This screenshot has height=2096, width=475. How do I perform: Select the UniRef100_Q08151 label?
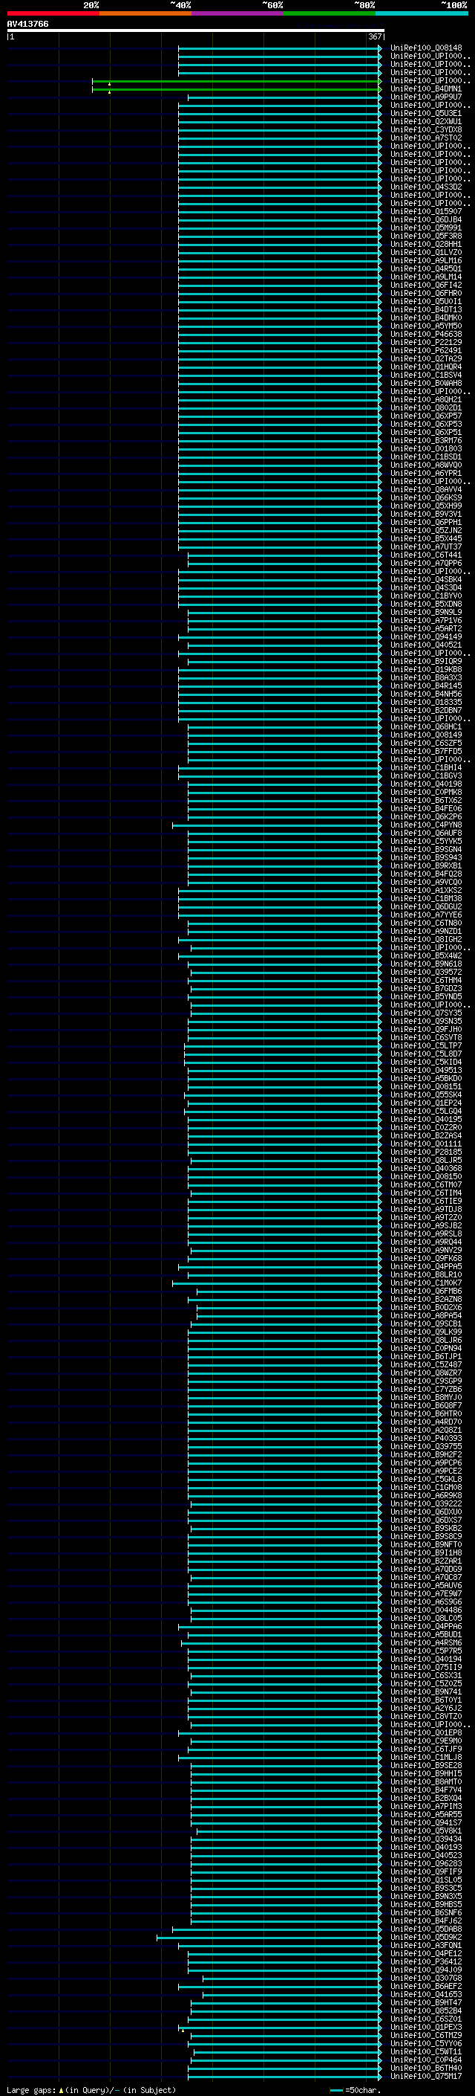426,1087
